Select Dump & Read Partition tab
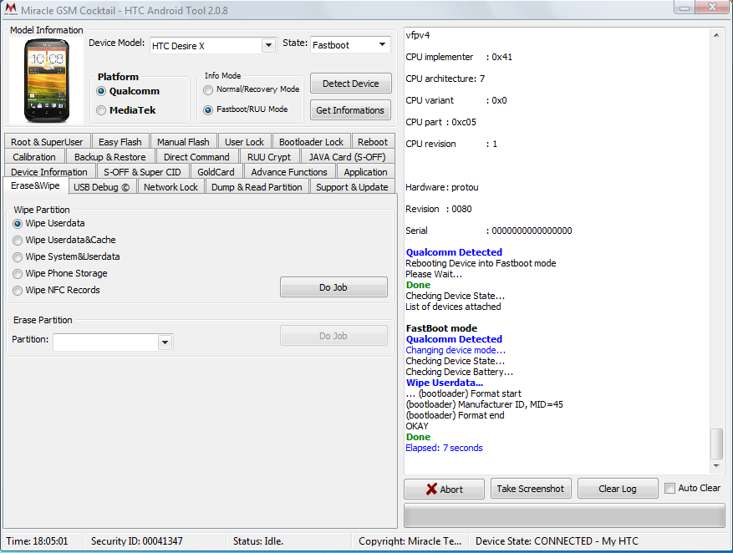The height and width of the screenshot is (553, 733). [257, 187]
